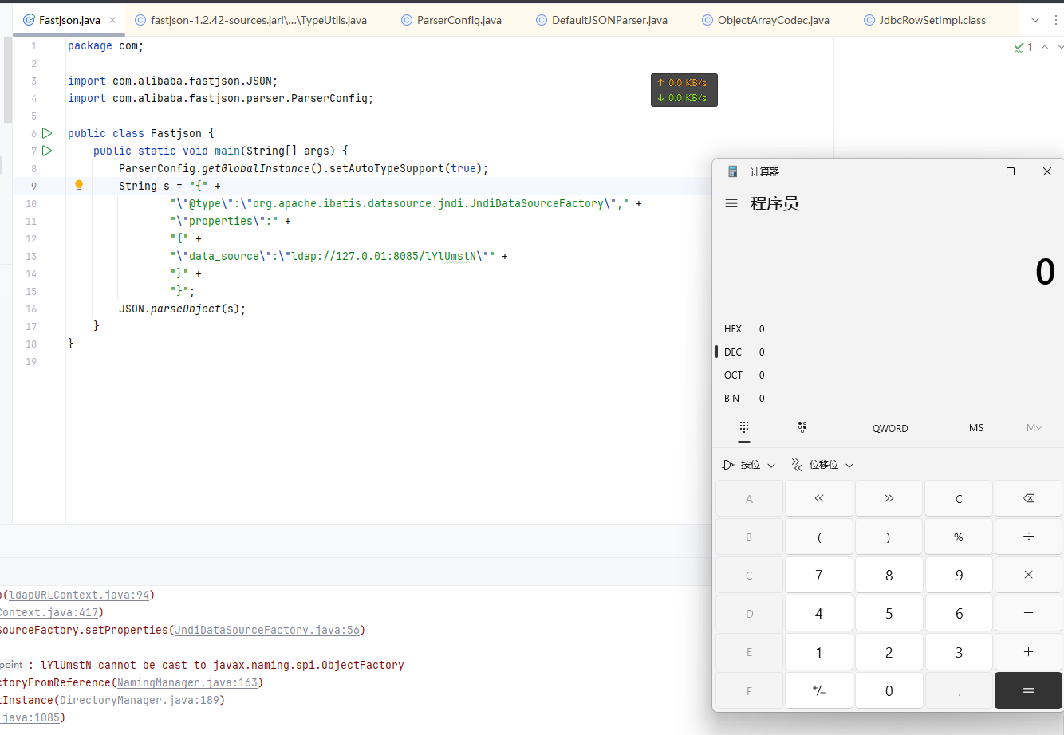Toggle the QWORD word size
The height and width of the screenshot is (735, 1064).
point(890,428)
